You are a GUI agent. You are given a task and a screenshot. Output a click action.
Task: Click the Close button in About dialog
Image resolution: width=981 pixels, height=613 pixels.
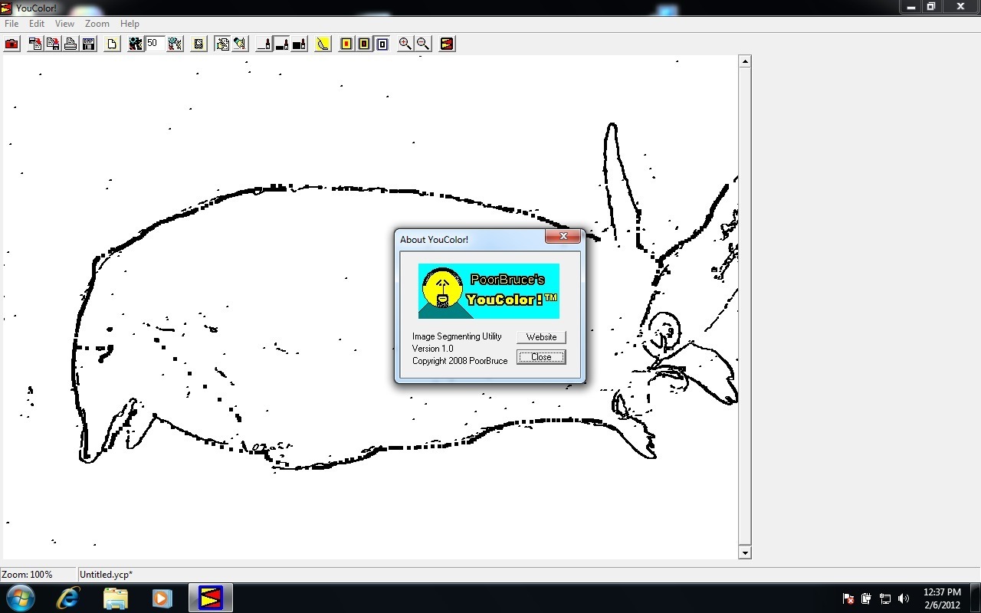[541, 357]
